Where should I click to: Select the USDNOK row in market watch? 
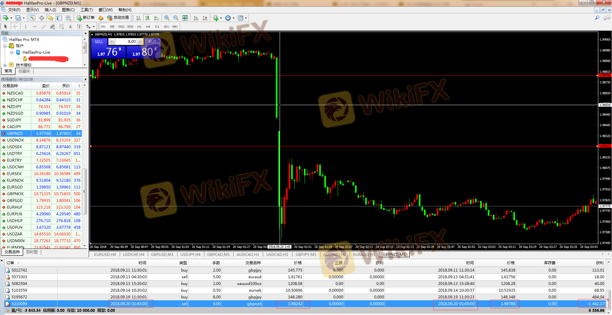[x=15, y=140]
